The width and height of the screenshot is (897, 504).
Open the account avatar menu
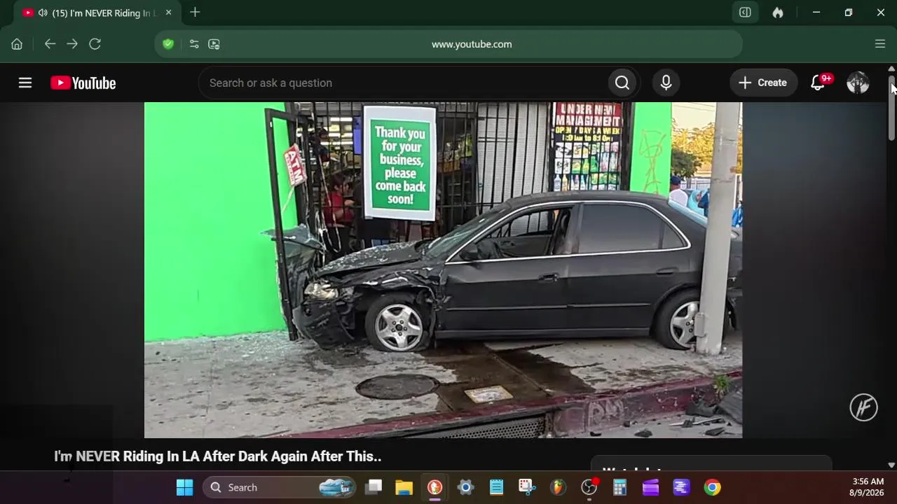(x=858, y=83)
